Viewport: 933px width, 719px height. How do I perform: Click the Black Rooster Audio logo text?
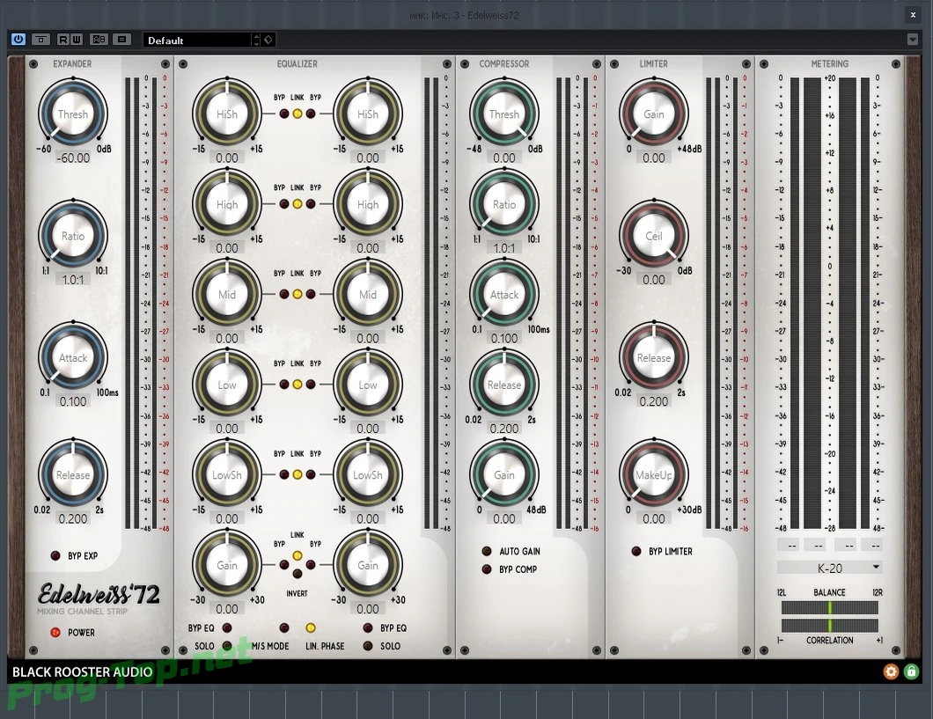(x=82, y=672)
